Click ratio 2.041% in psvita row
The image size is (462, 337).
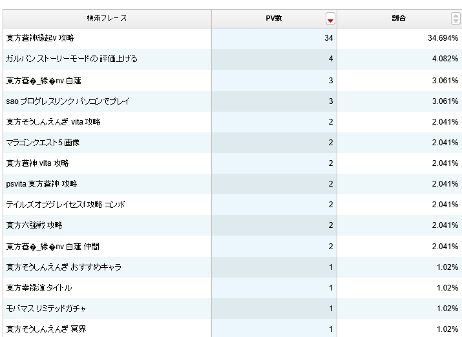[399, 184]
